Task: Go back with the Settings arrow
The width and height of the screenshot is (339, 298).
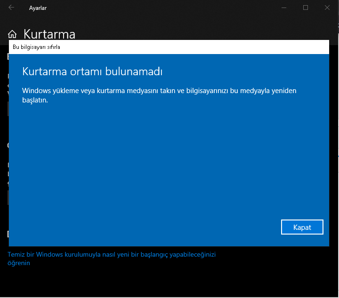Action: (11, 8)
